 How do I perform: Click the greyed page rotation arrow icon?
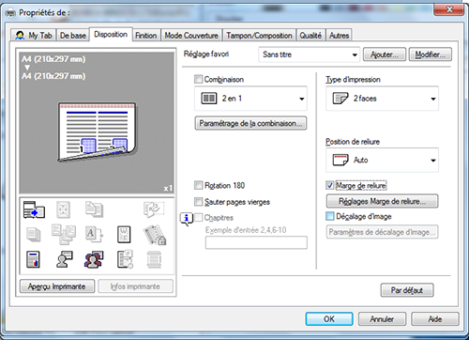(x=154, y=209)
